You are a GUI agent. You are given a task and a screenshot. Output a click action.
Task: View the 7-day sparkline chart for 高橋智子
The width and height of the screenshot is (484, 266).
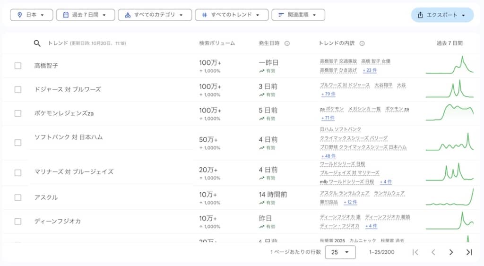coord(449,66)
